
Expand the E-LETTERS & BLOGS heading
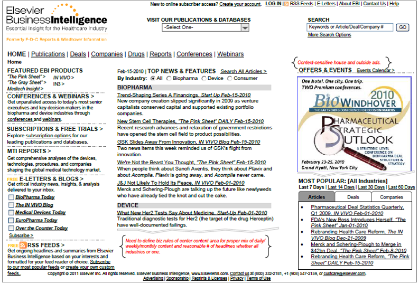[51, 179]
